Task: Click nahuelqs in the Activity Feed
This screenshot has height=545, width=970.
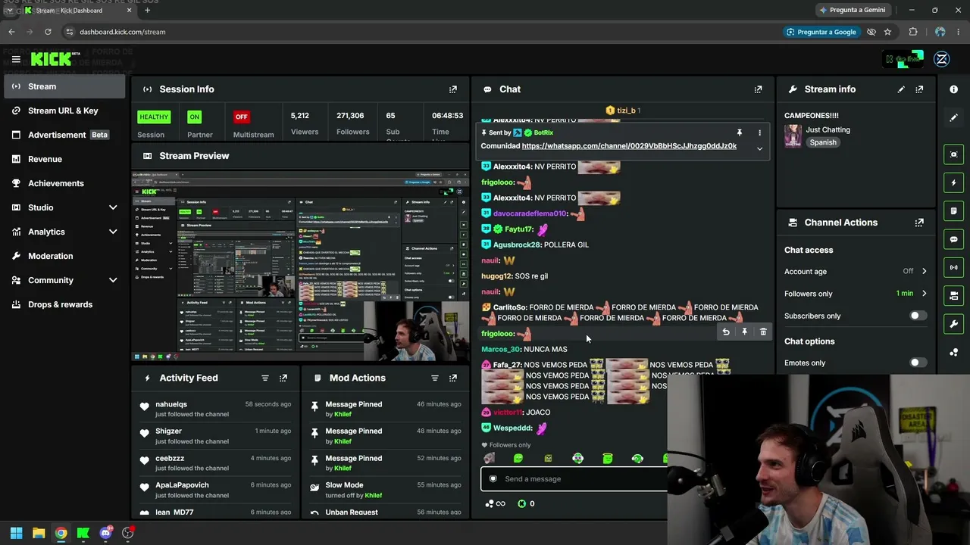Action: [x=171, y=404]
